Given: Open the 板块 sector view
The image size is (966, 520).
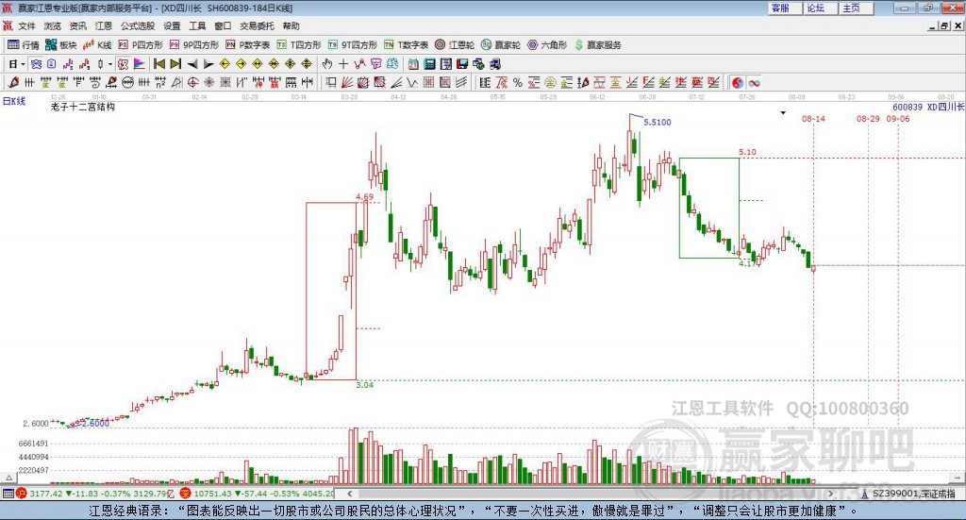Looking at the screenshot, I should point(60,45).
